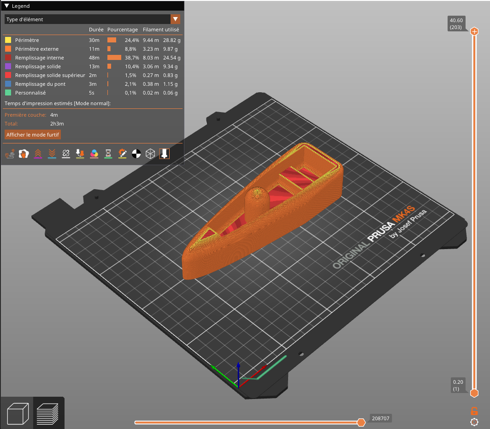
Task: Toggle the tool marker nozzle icon
Action: pyautogui.click(x=164, y=154)
